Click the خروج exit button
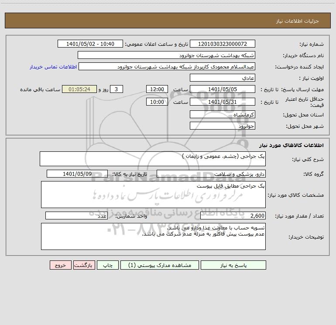The width and height of the screenshot is (336, 325). [x=60, y=265]
